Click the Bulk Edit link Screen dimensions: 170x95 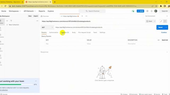point(165,40)
